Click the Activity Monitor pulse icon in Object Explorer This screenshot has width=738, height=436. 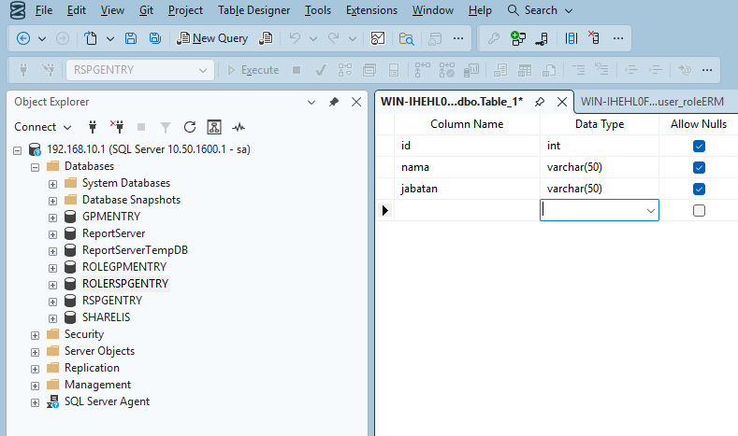point(239,127)
